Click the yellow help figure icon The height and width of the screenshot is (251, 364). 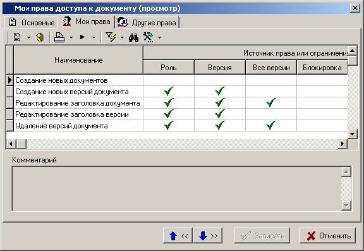[40, 37]
